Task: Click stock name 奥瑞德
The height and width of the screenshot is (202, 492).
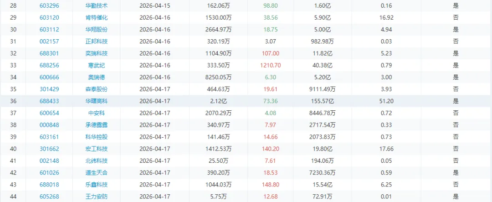Action: pyautogui.click(x=97, y=77)
